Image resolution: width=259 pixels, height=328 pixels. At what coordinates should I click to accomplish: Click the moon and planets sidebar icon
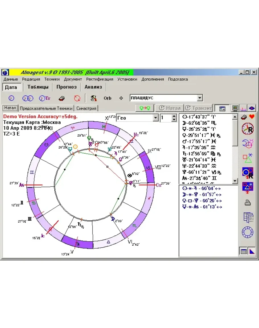(247, 143)
